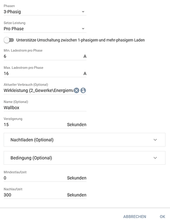Click the ABBRECHEN button
170x222 pixels.
click(x=134, y=217)
